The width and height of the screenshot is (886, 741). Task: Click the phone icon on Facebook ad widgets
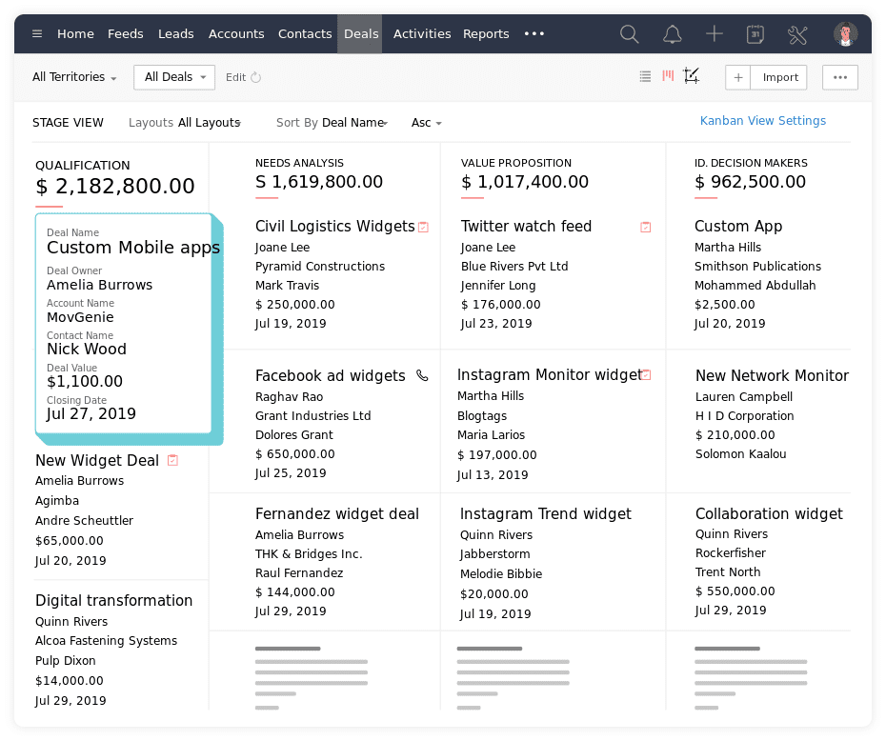click(x=422, y=375)
